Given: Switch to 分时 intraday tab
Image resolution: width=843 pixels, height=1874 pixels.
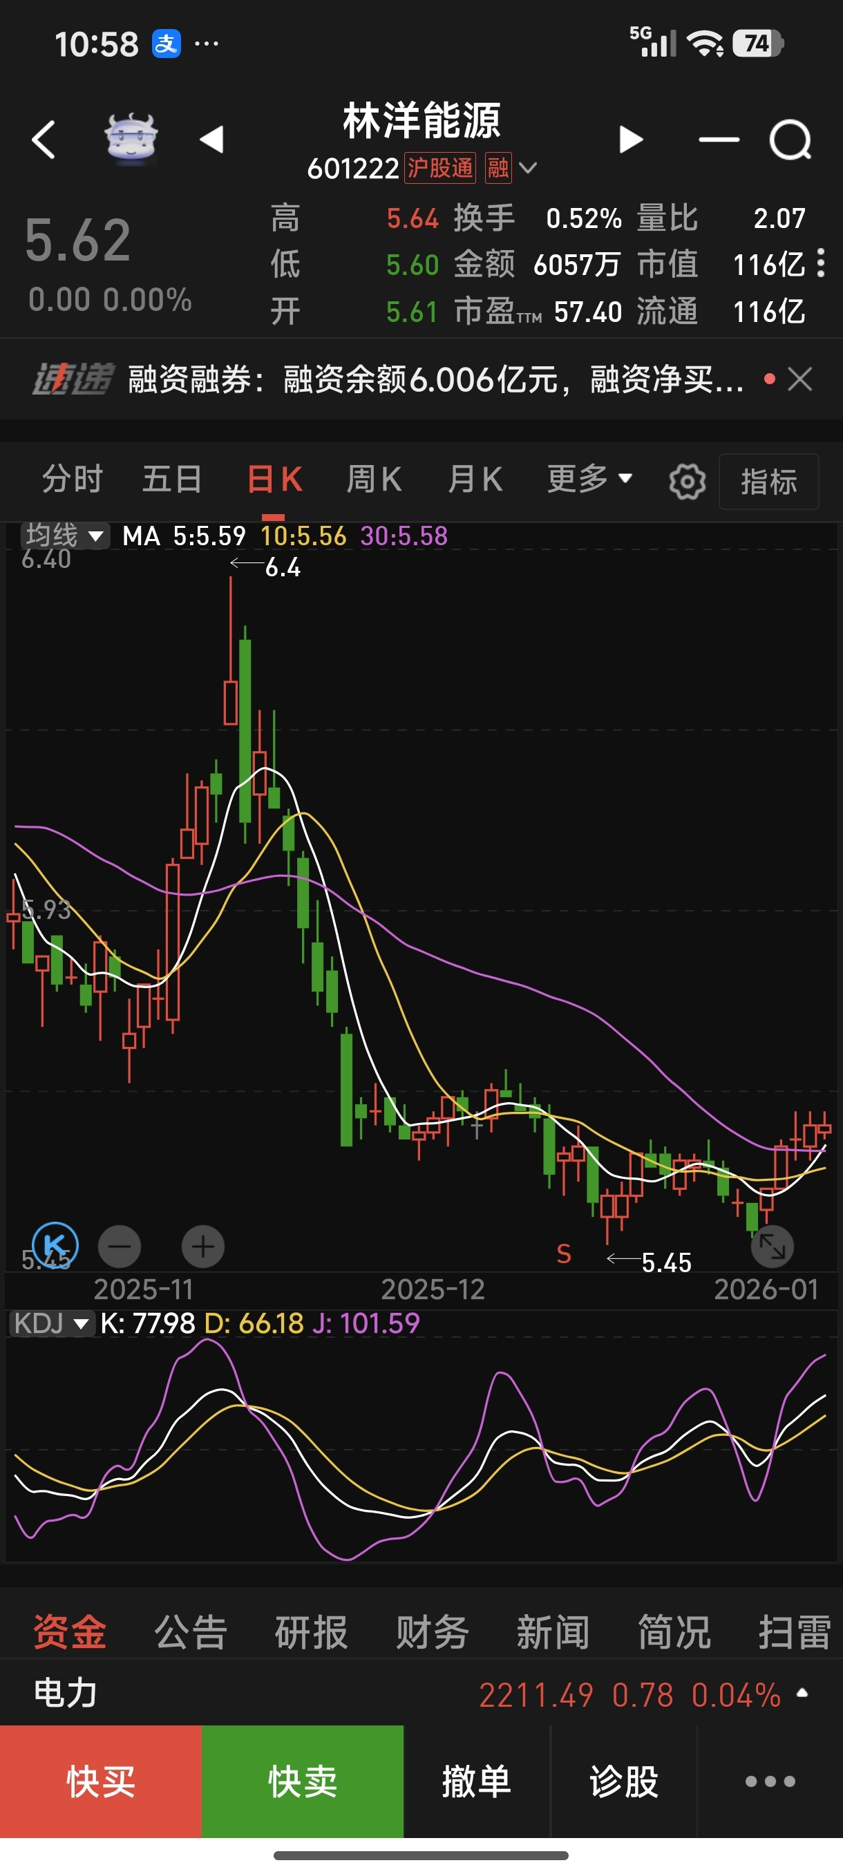Looking at the screenshot, I should tap(73, 480).
